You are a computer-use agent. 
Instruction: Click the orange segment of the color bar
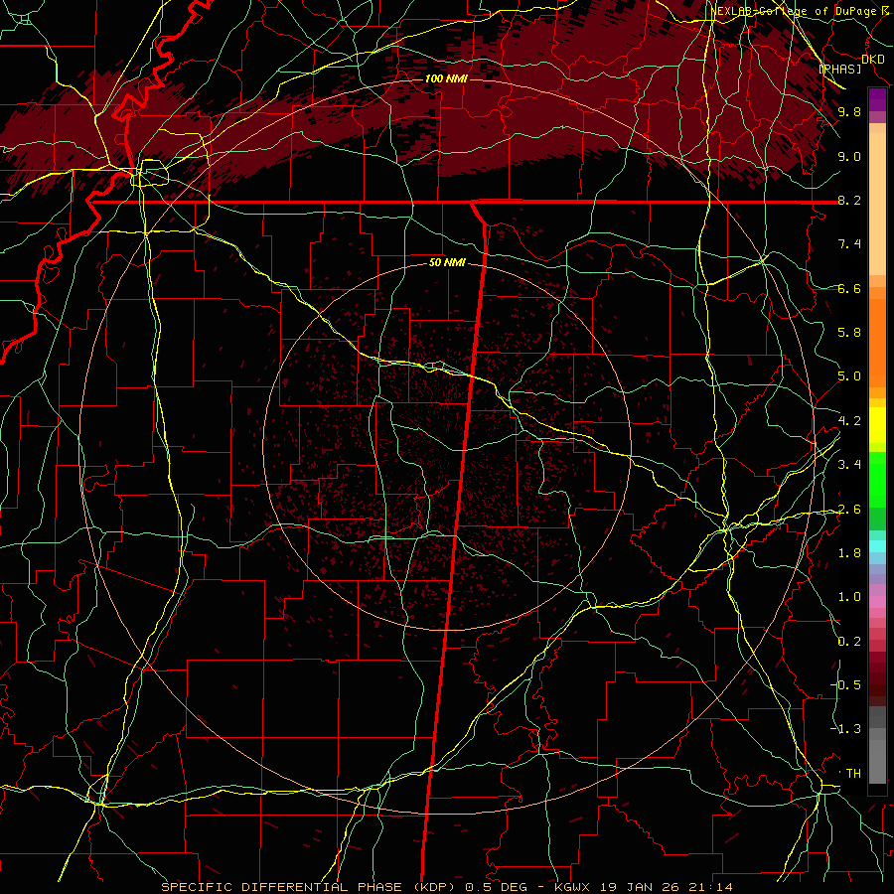[x=877, y=342]
